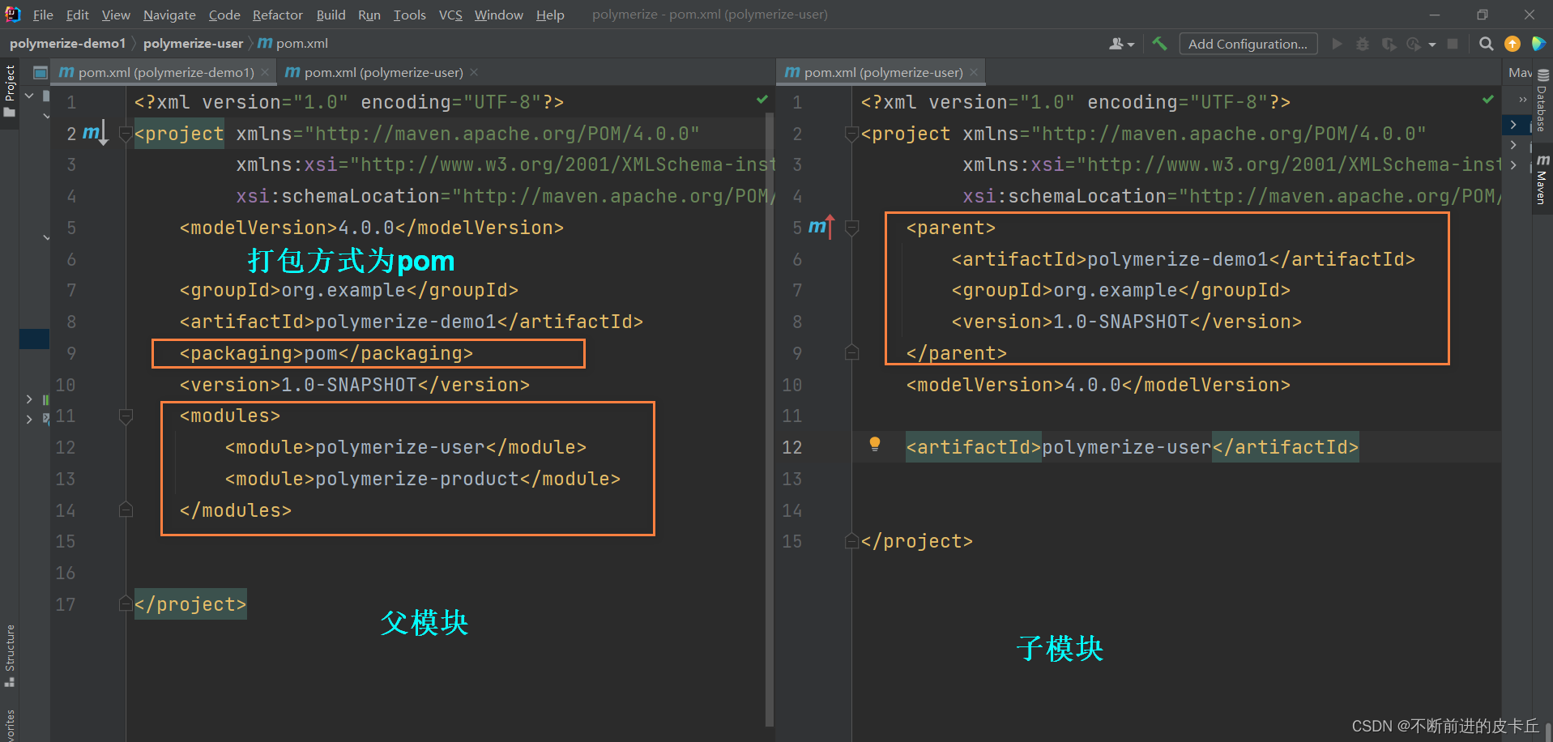Open the Refactor menu
The height and width of the screenshot is (742, 1553).
pos(277,15)
